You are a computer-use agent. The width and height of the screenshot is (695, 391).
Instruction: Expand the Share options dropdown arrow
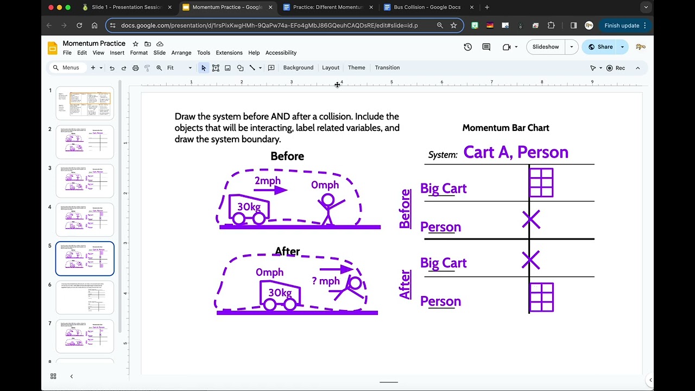click(622, 47)
